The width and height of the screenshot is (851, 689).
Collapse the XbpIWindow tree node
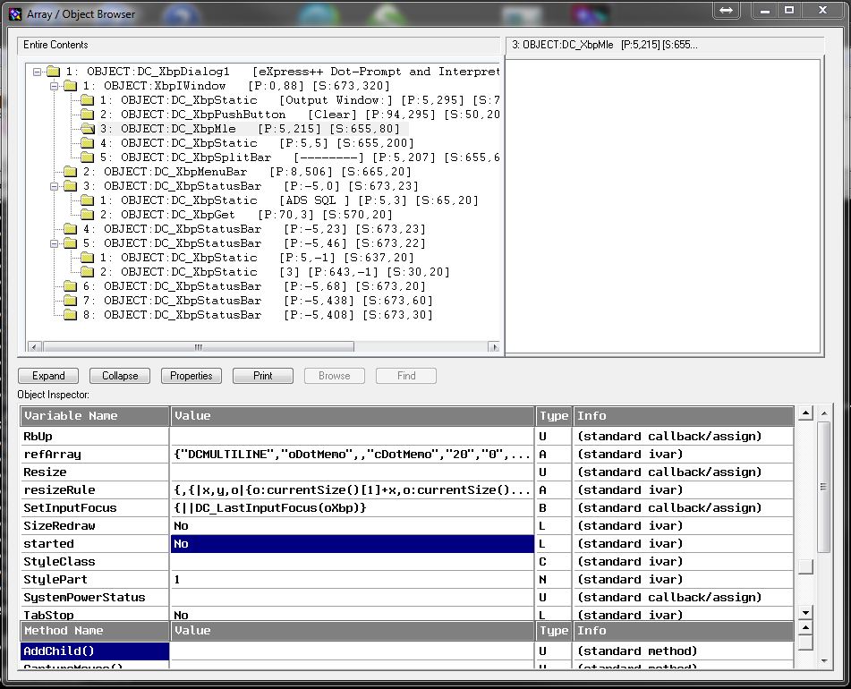54,86
